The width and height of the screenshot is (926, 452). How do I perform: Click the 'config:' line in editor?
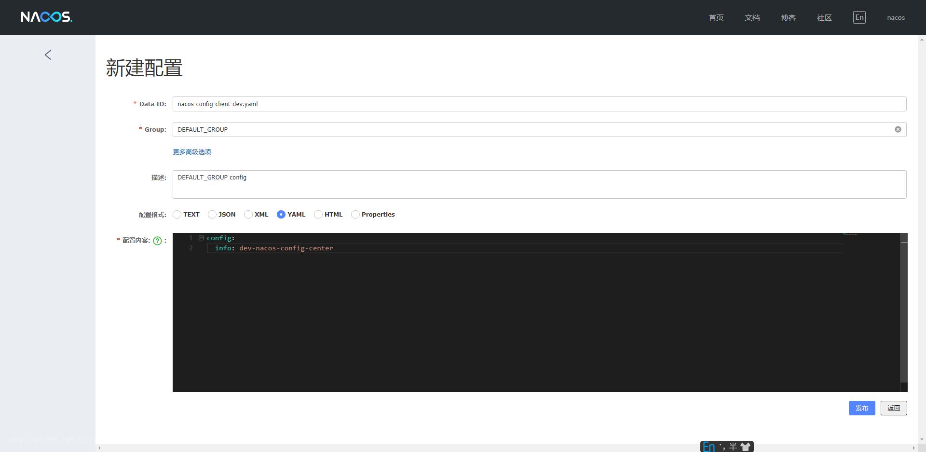click(221, 238)
